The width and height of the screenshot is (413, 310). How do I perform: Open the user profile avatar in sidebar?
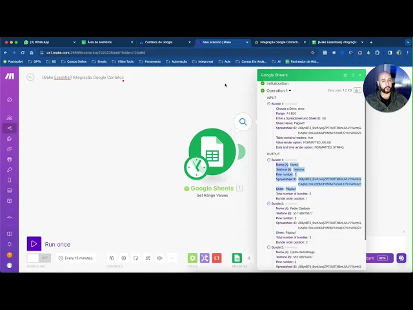(10, 265)
